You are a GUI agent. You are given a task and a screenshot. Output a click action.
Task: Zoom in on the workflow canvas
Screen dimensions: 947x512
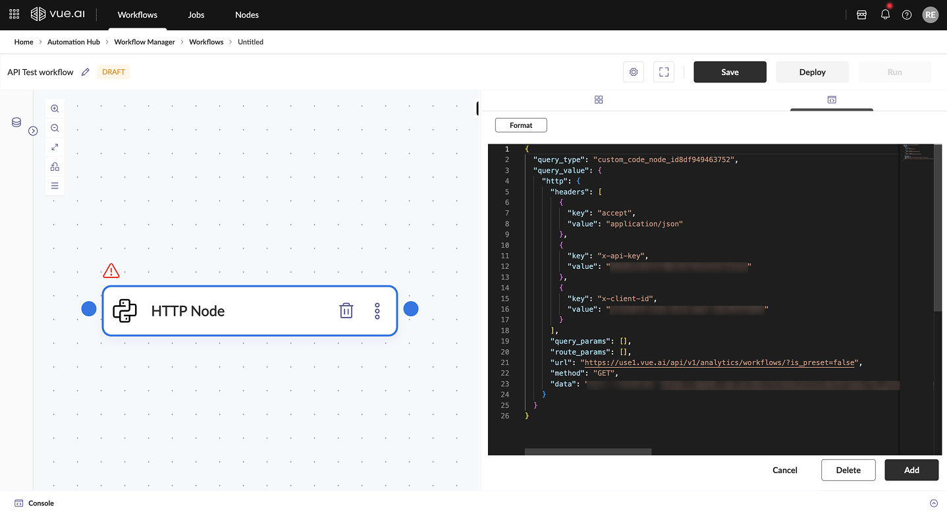click(55, 109)
